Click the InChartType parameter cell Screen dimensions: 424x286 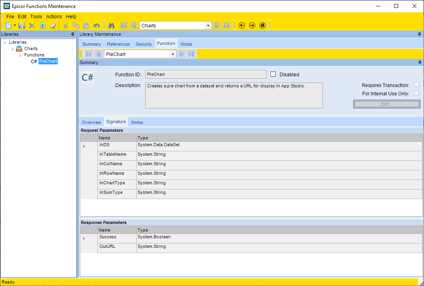click(117, 184)
